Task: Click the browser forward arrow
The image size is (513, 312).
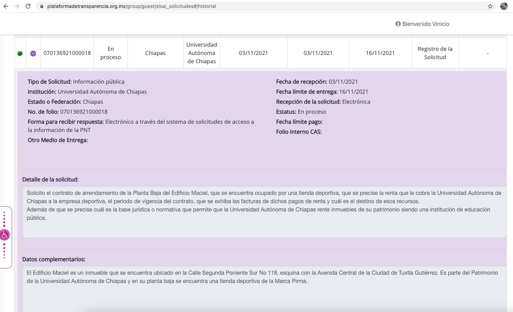Action: click(x=17, y=6)
